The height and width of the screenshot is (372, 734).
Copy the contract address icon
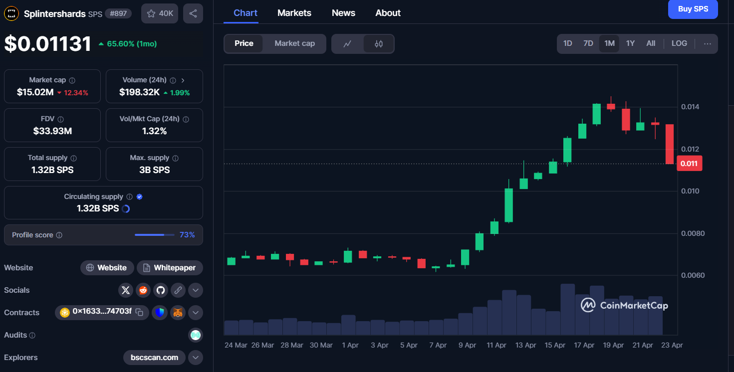(x=140, y=313)
